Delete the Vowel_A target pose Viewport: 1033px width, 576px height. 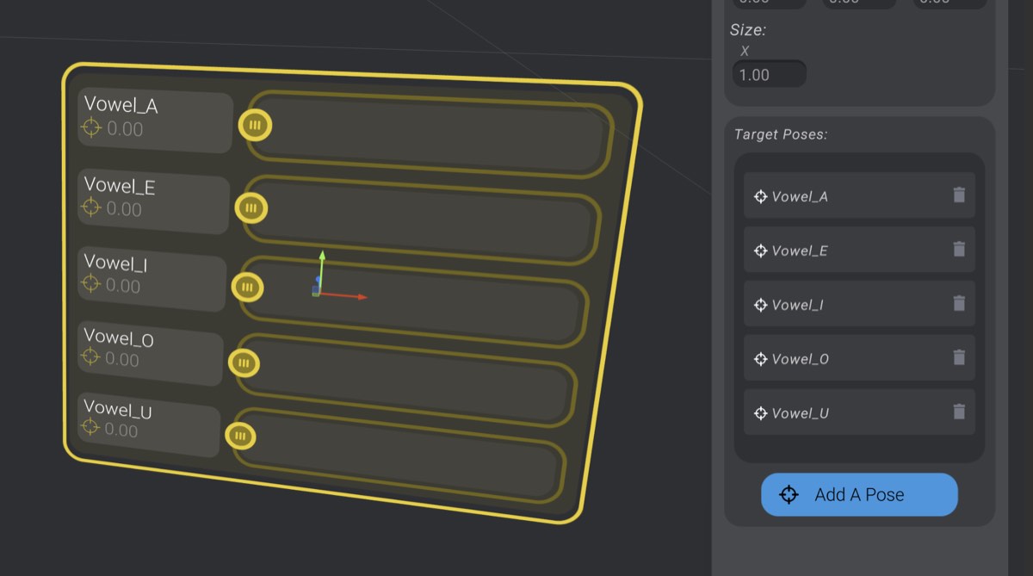(959, 195)
